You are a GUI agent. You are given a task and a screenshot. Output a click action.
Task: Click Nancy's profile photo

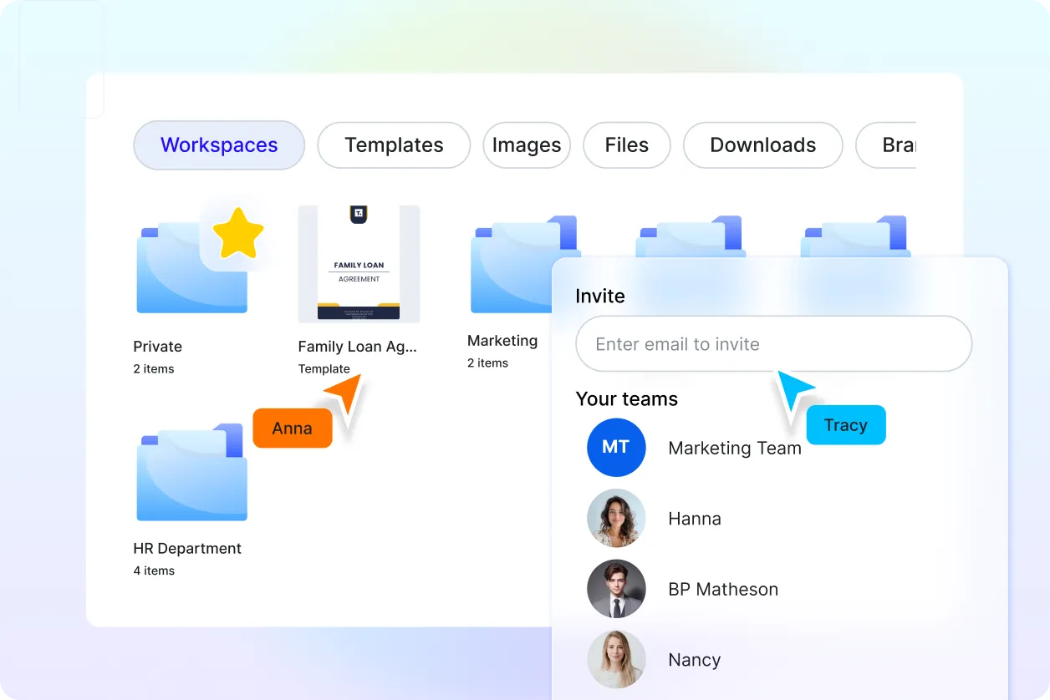[x=616, y=660]
